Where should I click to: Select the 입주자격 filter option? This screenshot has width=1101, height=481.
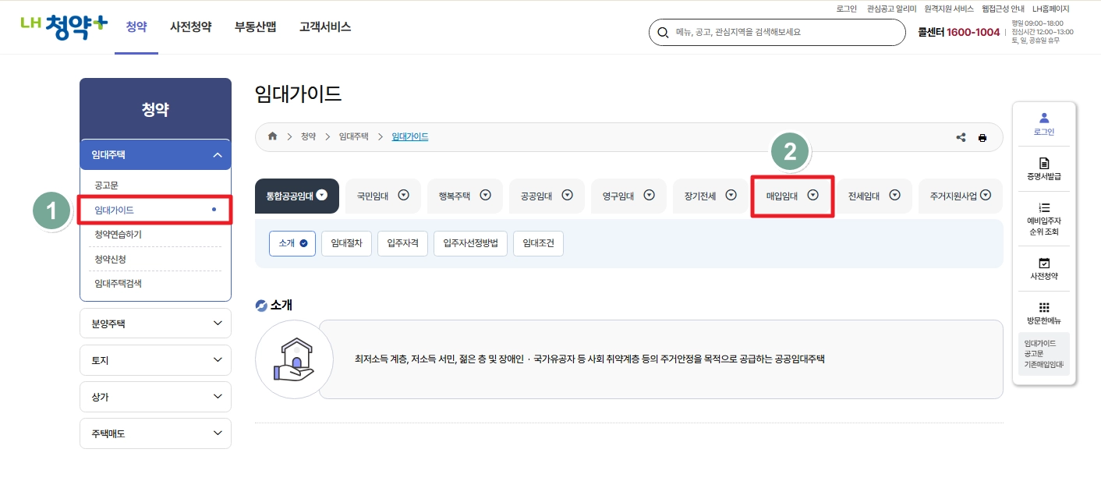[x=402, y=243]
